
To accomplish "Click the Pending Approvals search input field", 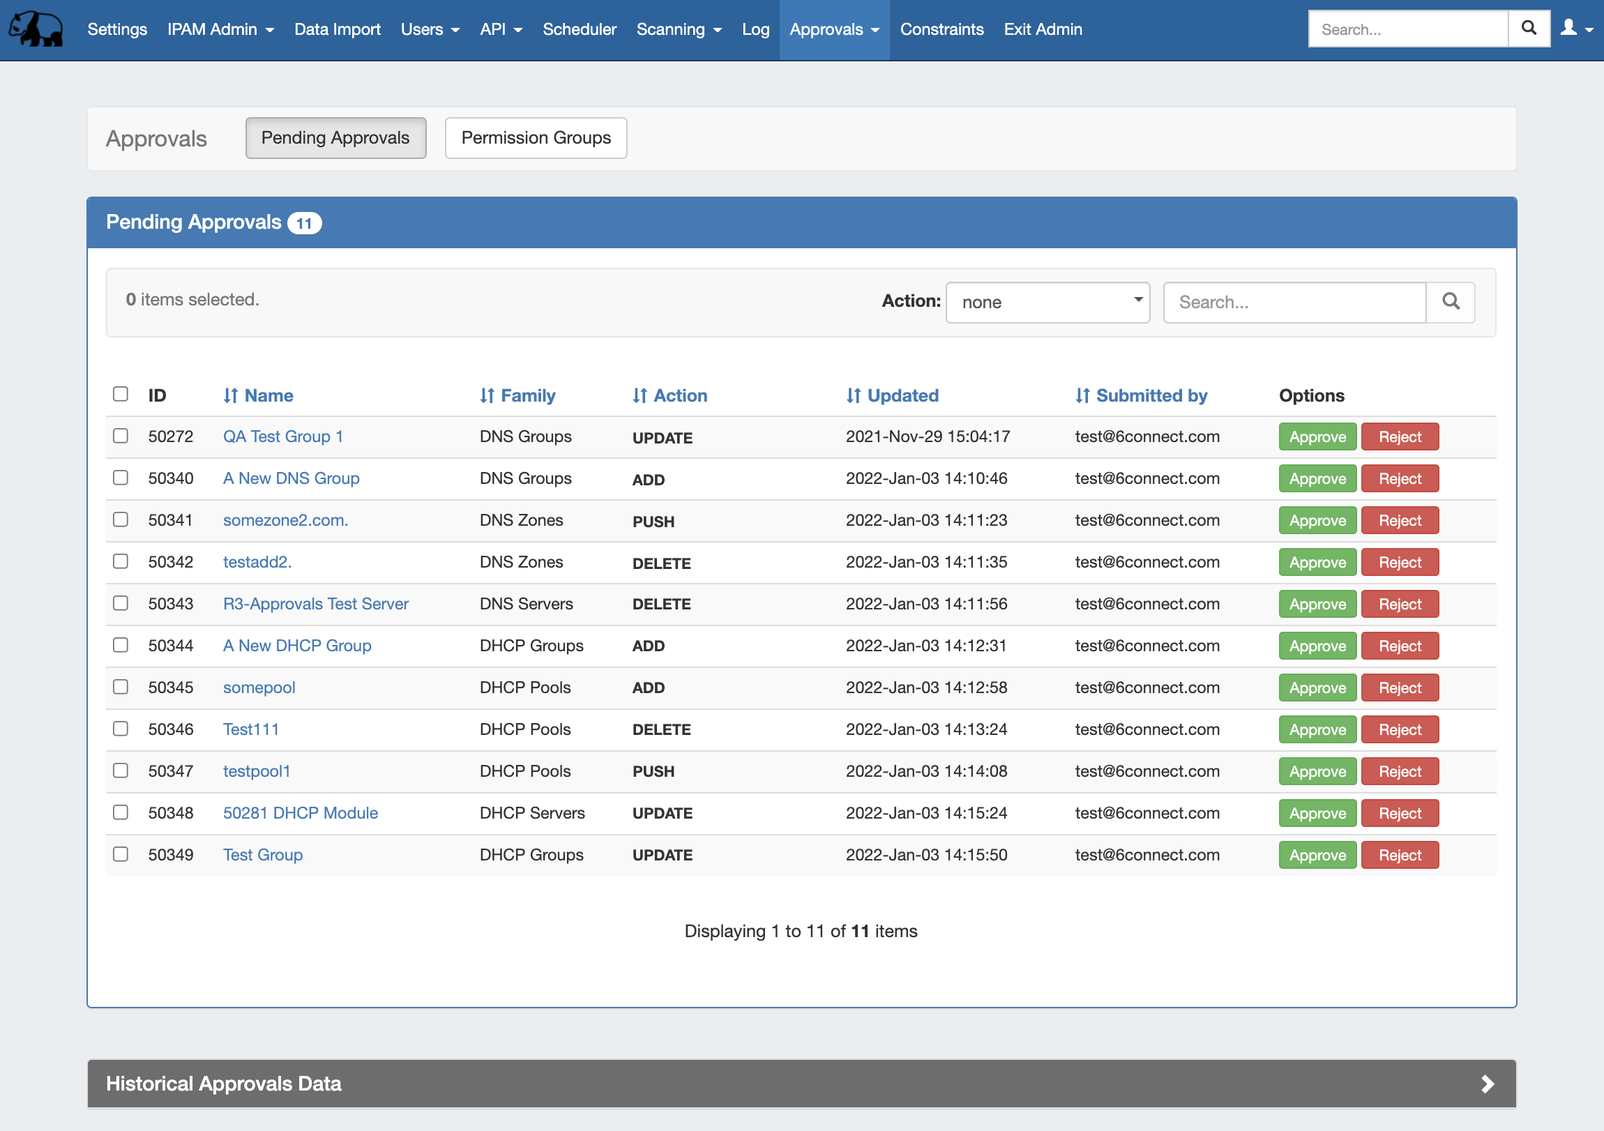I will click(x=1294, y=302).
